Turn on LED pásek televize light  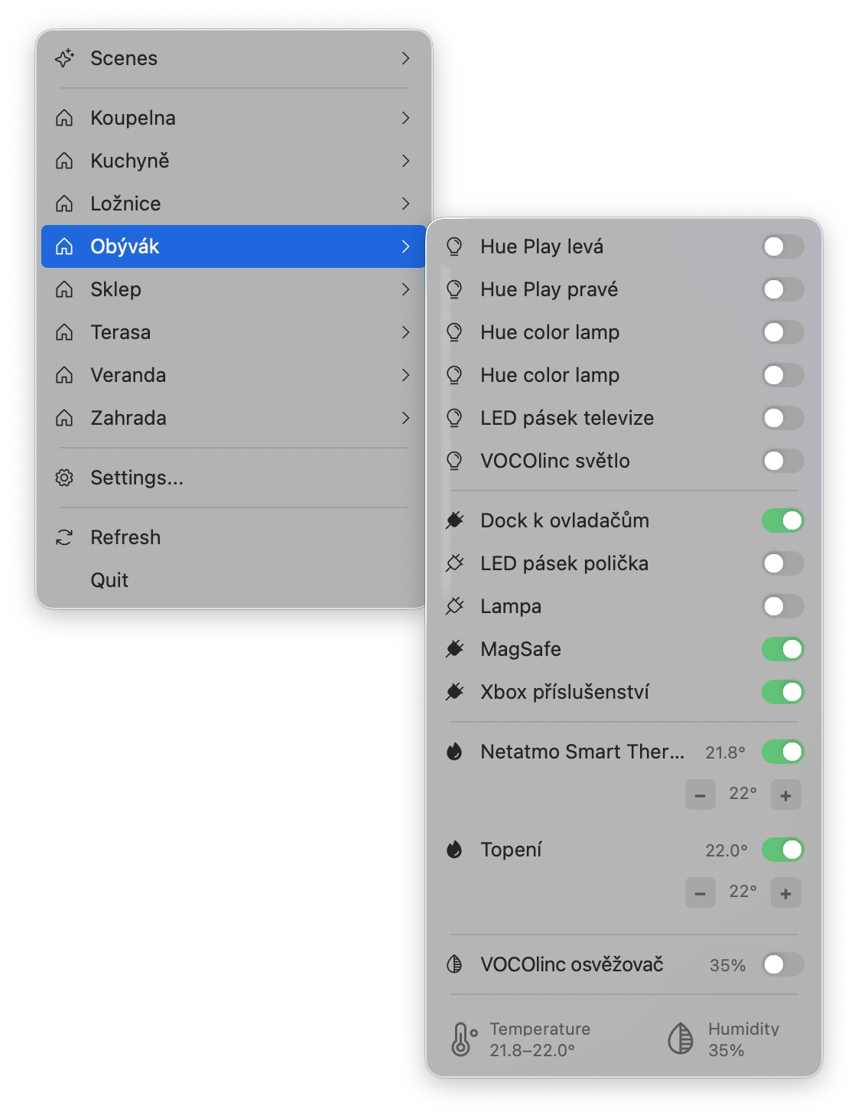[x=782, y=418]
